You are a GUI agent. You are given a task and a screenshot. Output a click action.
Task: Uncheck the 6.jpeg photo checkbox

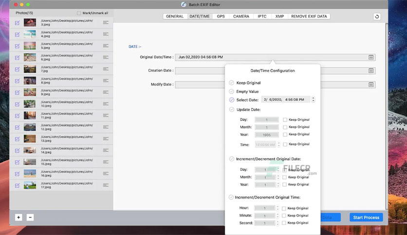click(x=17, y=57)
